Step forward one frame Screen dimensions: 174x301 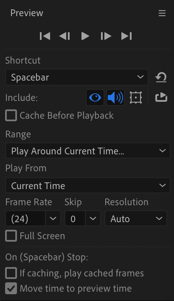tap(106, 36)
